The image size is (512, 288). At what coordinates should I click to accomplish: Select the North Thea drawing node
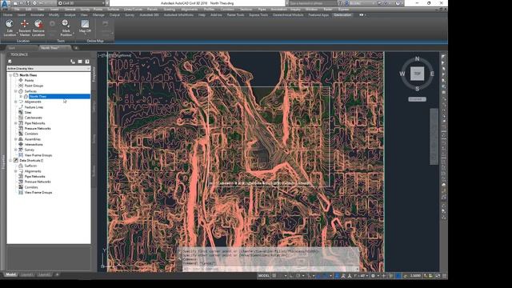pos(28,75)
